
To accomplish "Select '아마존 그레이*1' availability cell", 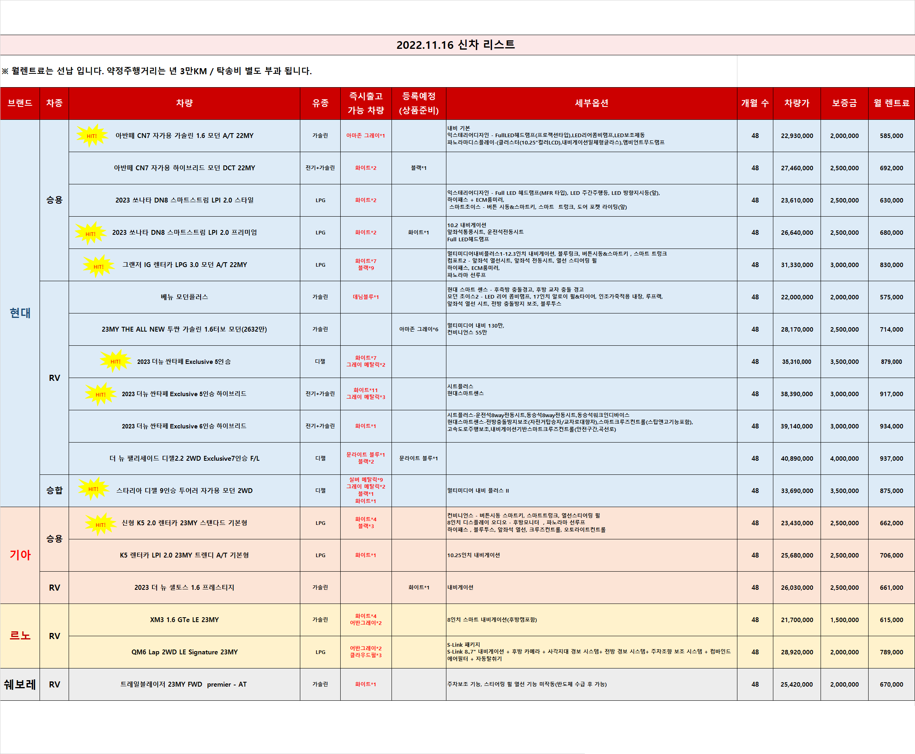I will tap(366, 136).
